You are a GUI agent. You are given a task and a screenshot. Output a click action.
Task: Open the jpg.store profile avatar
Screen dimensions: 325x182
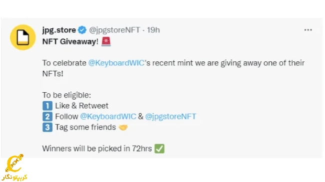[23, 37]
